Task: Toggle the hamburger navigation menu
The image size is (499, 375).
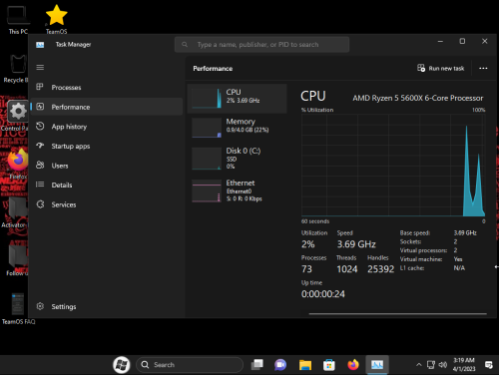Action: 40,68
